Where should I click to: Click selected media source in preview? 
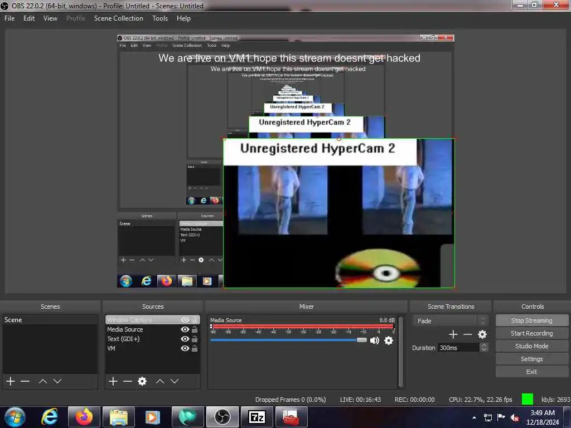[x=338, y=213]
